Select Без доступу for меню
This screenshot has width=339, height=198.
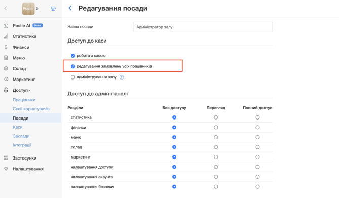tap(174, 137)
